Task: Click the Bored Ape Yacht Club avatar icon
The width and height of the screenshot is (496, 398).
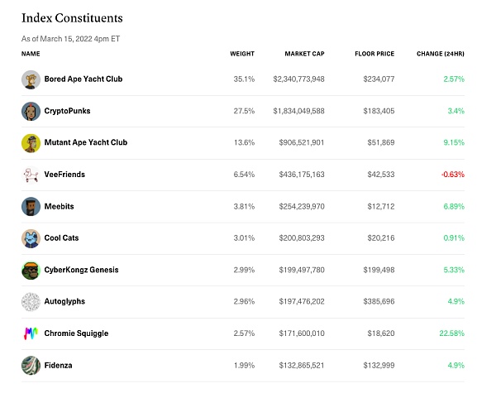Action: click(x=31, y=79)
